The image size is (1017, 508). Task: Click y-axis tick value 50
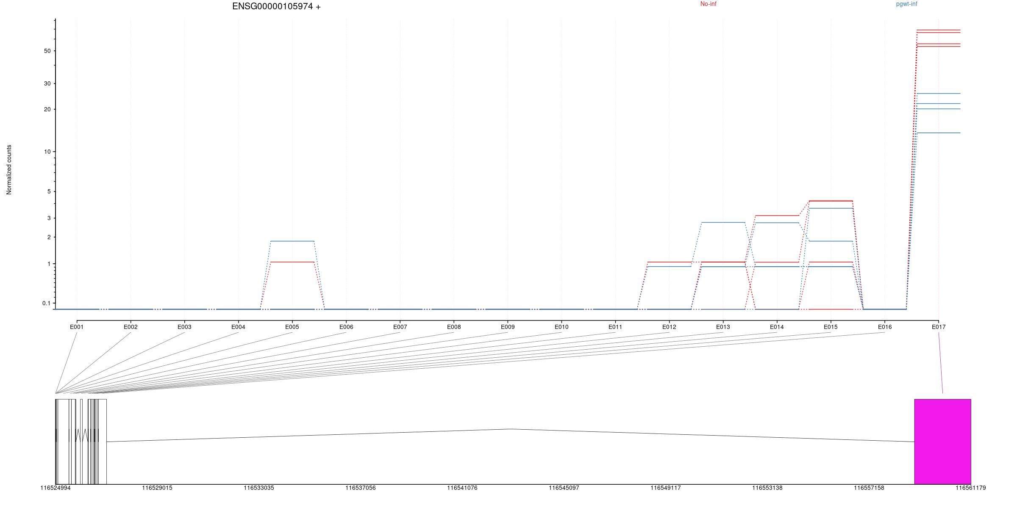pyautogui.click(x=47, y=51)
